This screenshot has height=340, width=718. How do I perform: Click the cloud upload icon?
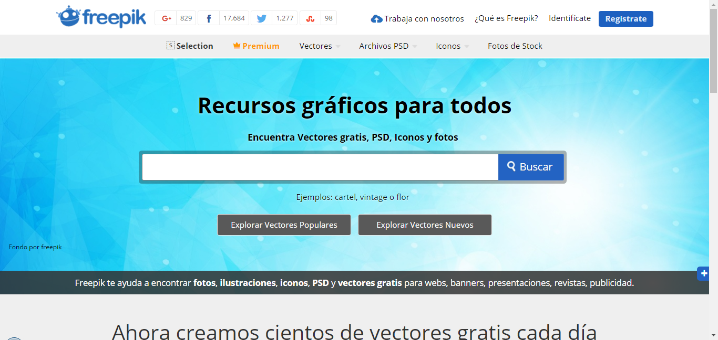[376, 19]
